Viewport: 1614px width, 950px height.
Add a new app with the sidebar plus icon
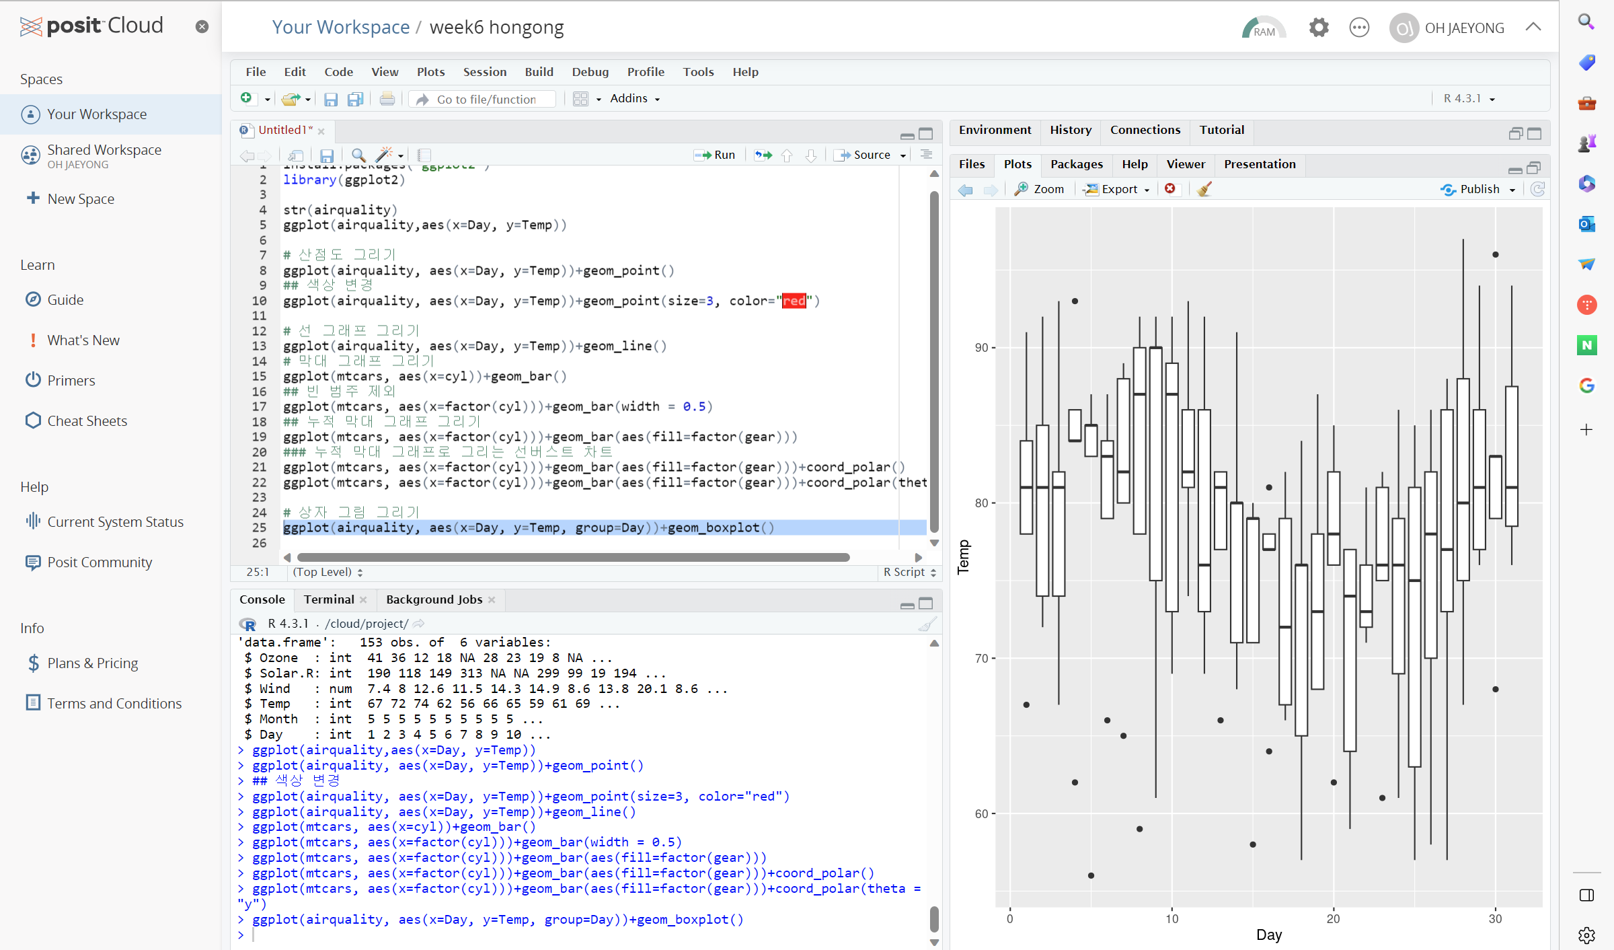1586,430
